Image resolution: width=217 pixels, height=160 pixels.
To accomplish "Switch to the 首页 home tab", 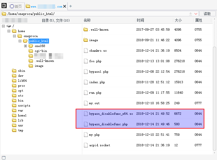I will (16, 6).
